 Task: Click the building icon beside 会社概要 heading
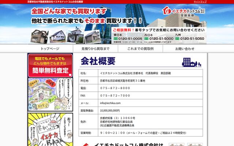(x=192, y=62)
